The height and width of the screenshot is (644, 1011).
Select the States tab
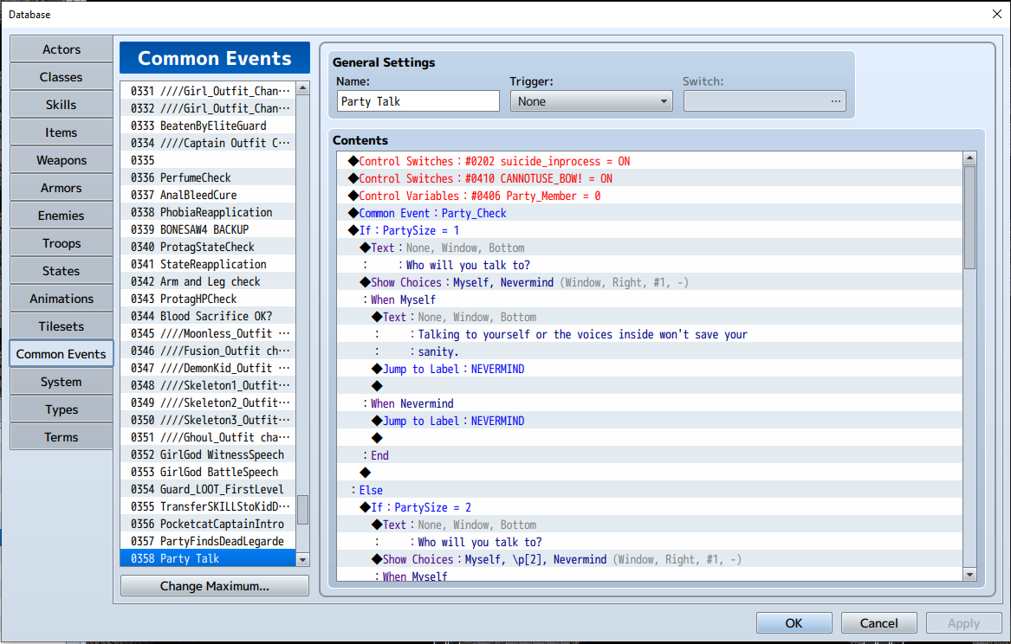tap(62, 271)
